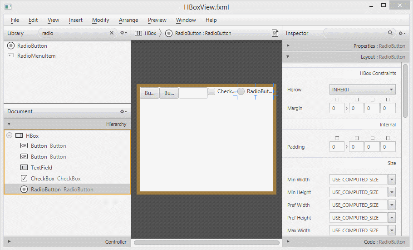Select the TextField row in the Hierarchy

(x=67, y=167)
